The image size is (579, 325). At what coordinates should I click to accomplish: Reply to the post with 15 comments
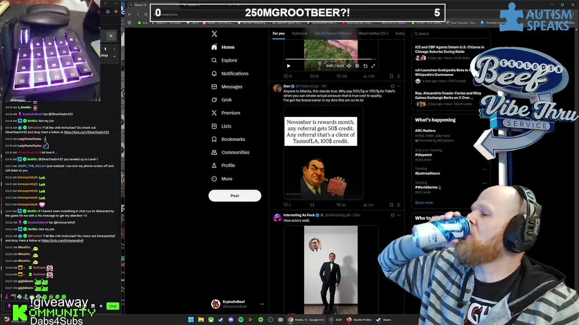pyautogui.click(x=288, y=76)
